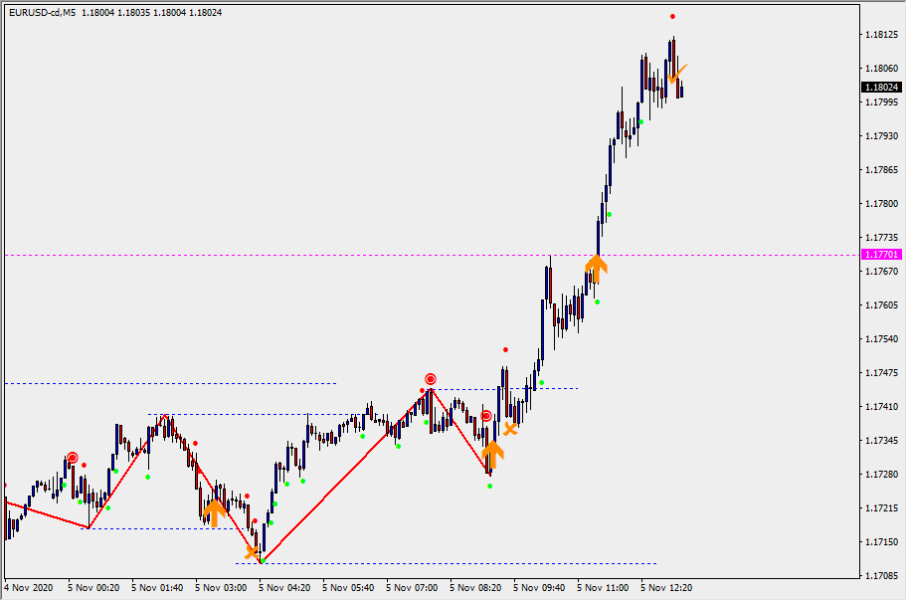Click the green dot beneath the 08:20 swing low
The width and height of the screenshot is (907, 601).
489,486
